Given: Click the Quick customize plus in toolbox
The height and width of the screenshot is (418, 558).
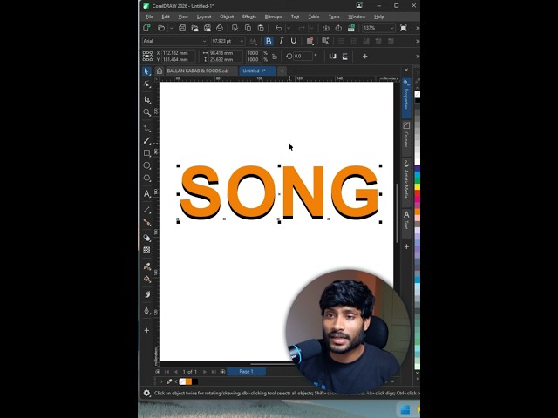Looking at the screenshot, I should (146, 331).
